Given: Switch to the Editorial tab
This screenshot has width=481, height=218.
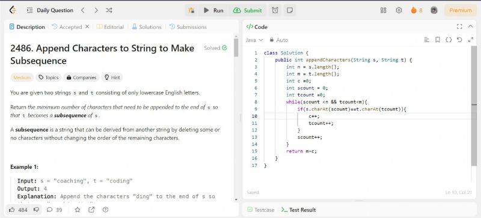Looking at the screenshot, I should (x=110, y=27).
